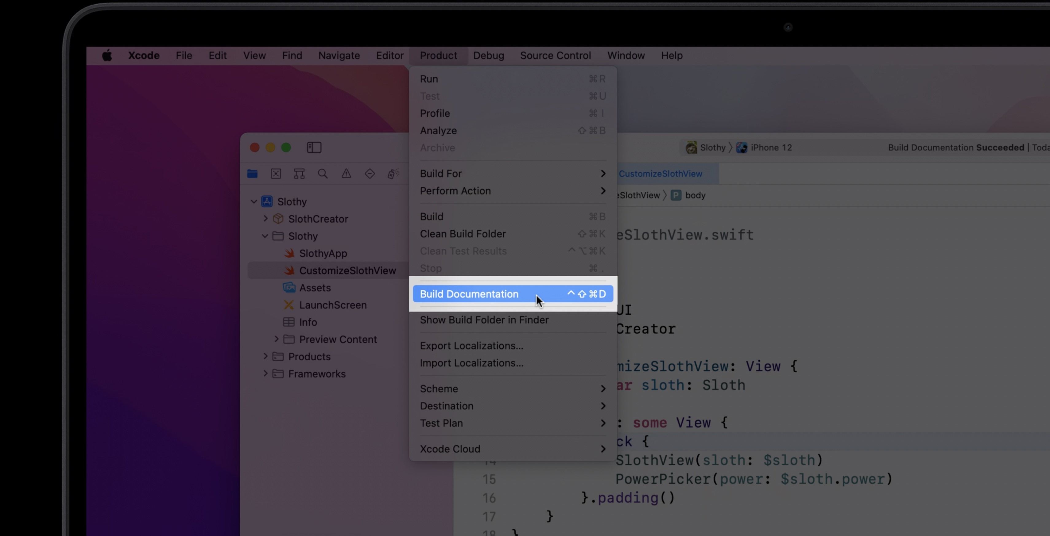Open the Symbol navigator icon
The width and height of the screenshot is (1050, 536).
[299, 174]
